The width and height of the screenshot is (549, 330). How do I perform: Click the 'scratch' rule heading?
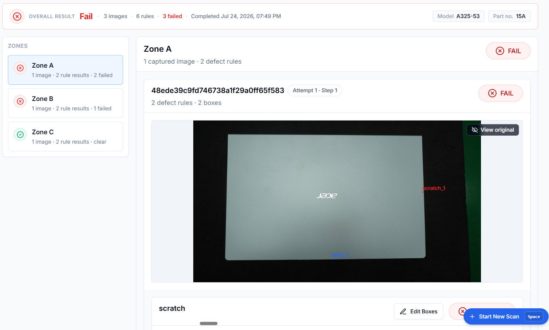point(172,308)
